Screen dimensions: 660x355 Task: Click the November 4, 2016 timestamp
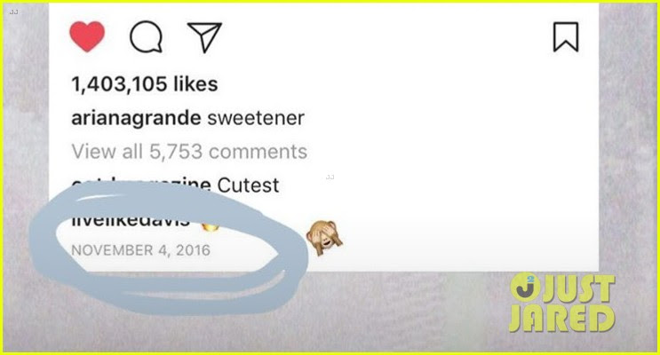pyautogui.click(x=140, y=250)
